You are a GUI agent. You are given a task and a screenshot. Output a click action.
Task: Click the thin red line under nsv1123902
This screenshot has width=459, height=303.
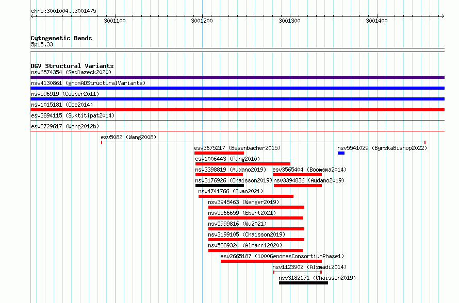298,272
